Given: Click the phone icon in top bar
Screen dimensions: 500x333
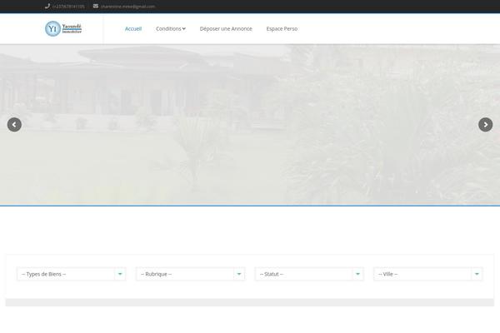Looking at the screenshot, I should (47, 6).
